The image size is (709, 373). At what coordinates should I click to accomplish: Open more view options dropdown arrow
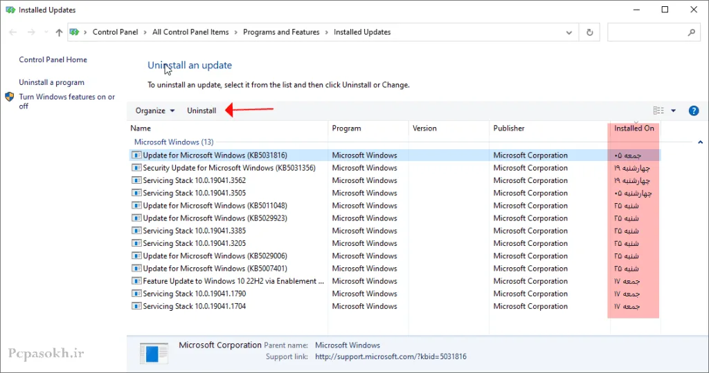[673, 111]
